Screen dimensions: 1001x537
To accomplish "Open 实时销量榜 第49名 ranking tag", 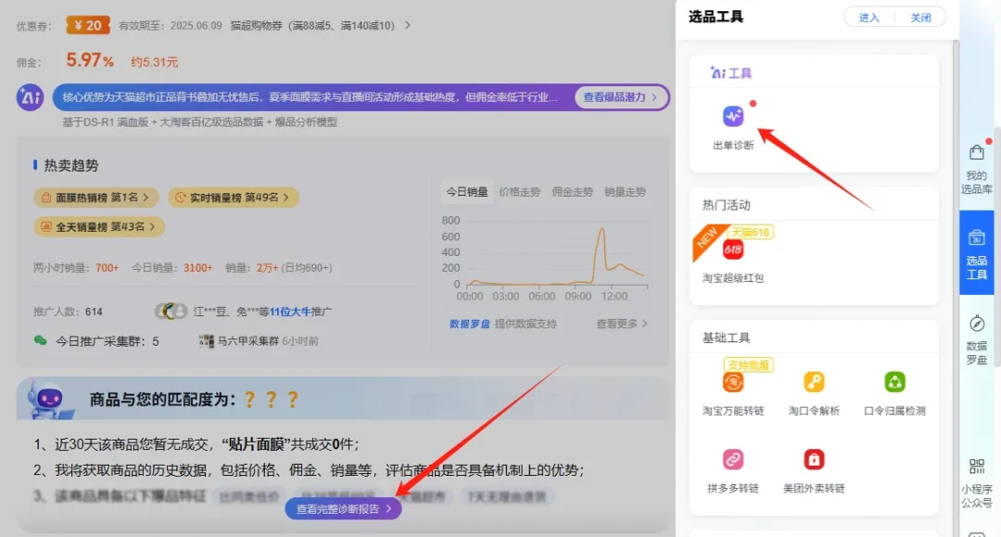I will click(x=233, y=198).
